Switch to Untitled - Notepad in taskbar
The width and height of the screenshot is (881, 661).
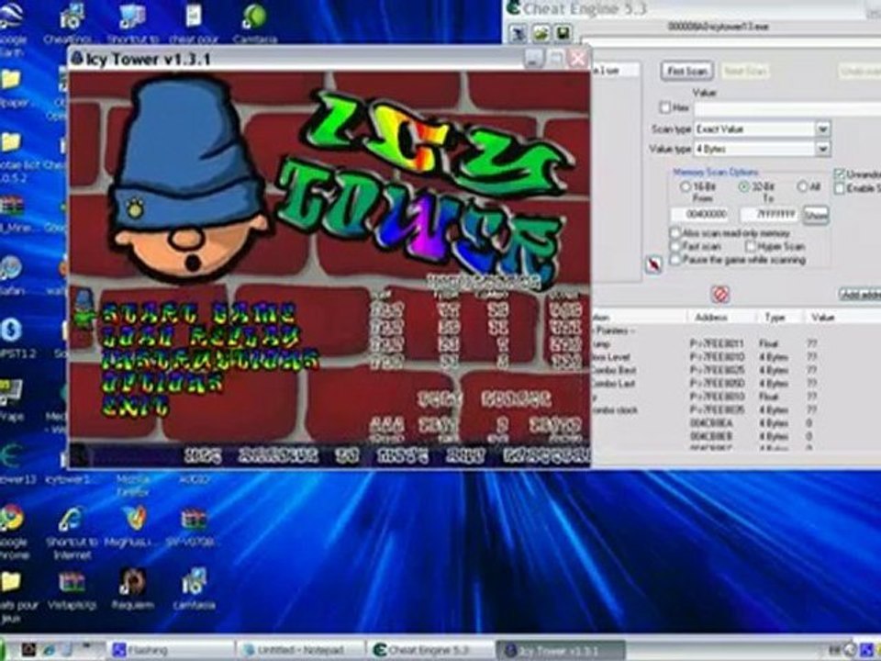pyautogui.click(x=300, y=650)
